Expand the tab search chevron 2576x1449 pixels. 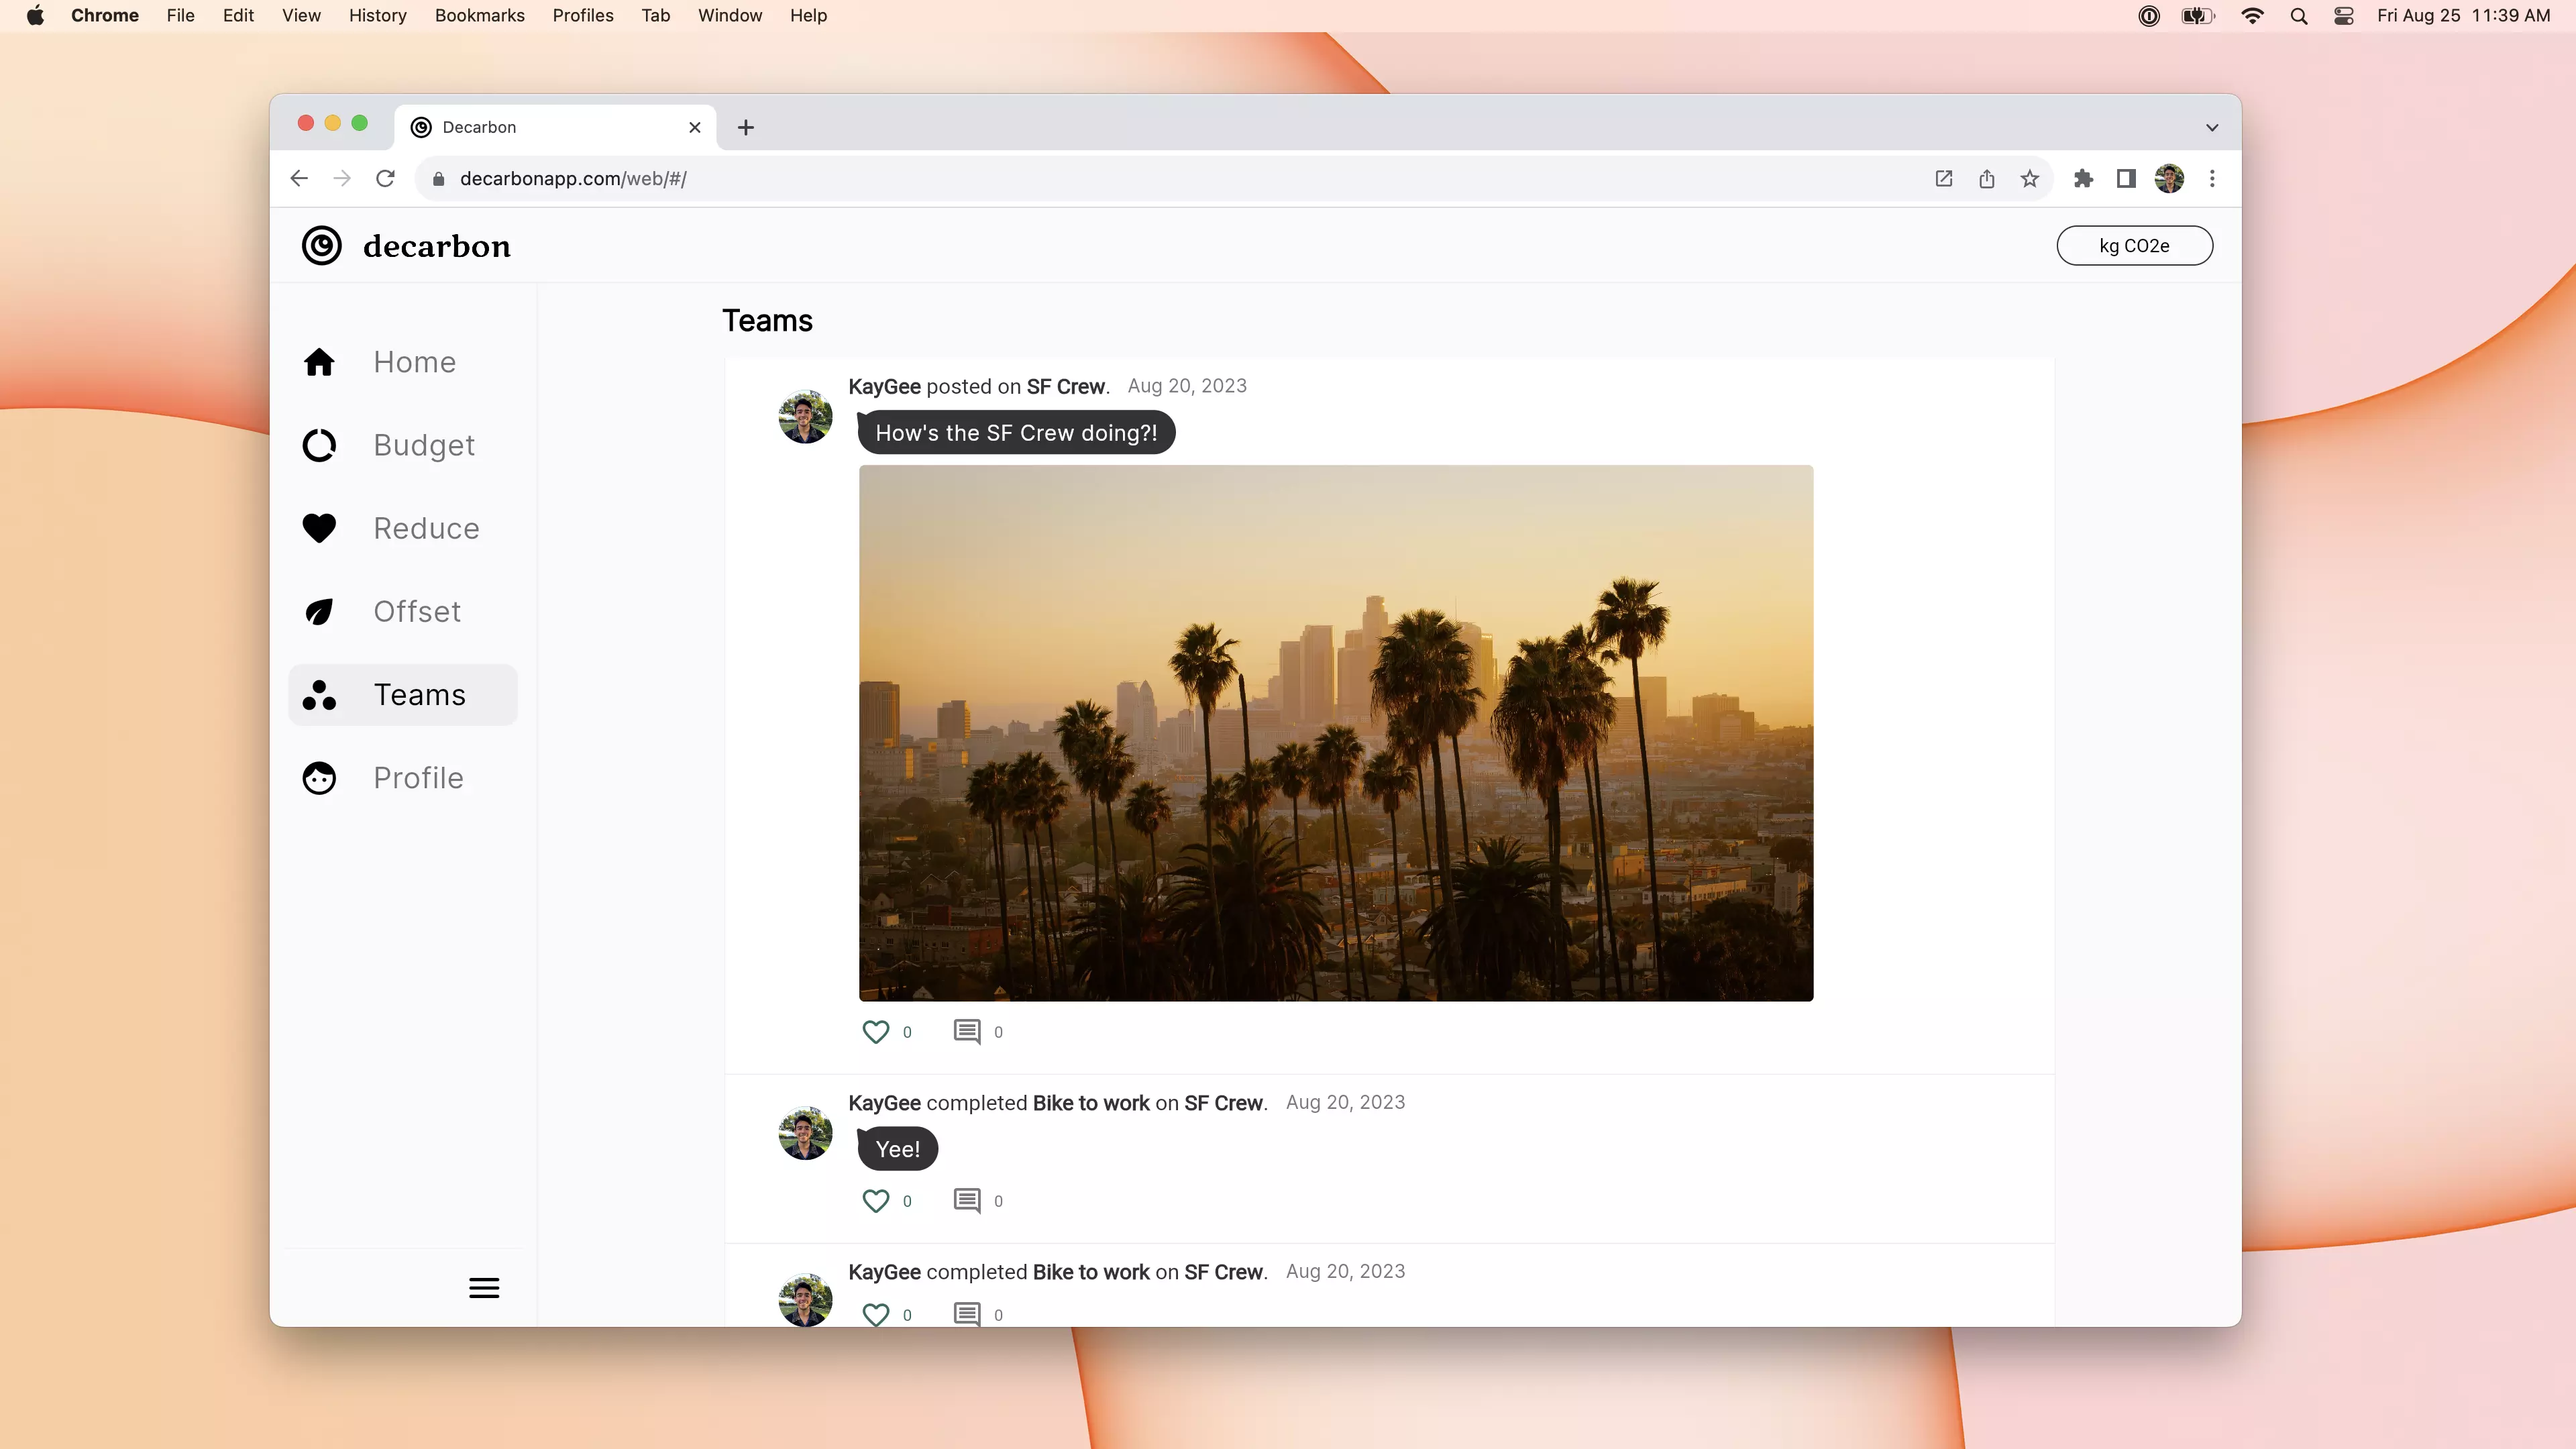click(2212, 127)
